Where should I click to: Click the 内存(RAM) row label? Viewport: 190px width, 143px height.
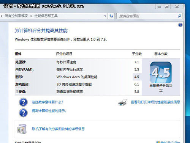(24, 69)
